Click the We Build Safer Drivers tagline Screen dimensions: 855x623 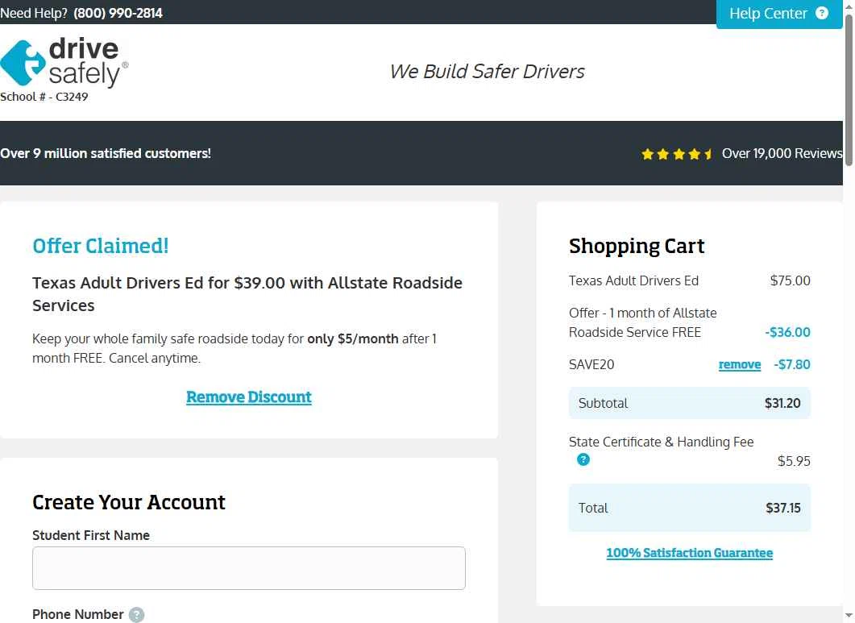click(487, 72)
